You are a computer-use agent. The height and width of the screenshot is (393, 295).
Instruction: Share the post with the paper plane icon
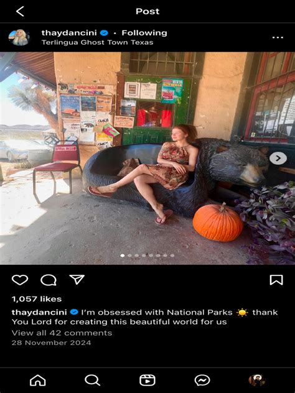pos(77,279)
